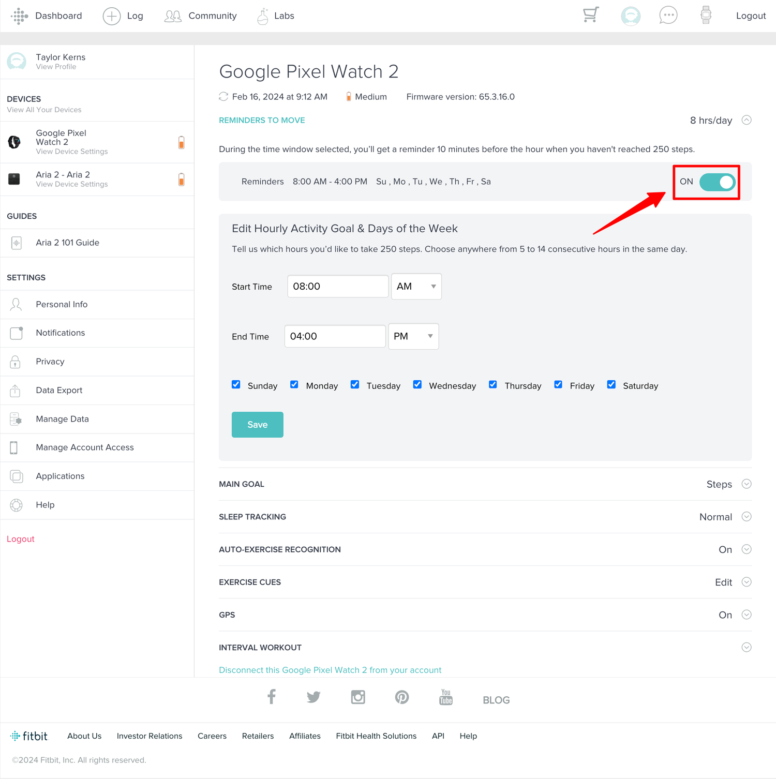Screen dimensions: 776x779
Task: Open the shopping cart icon
Action: [x=590, y=15]
